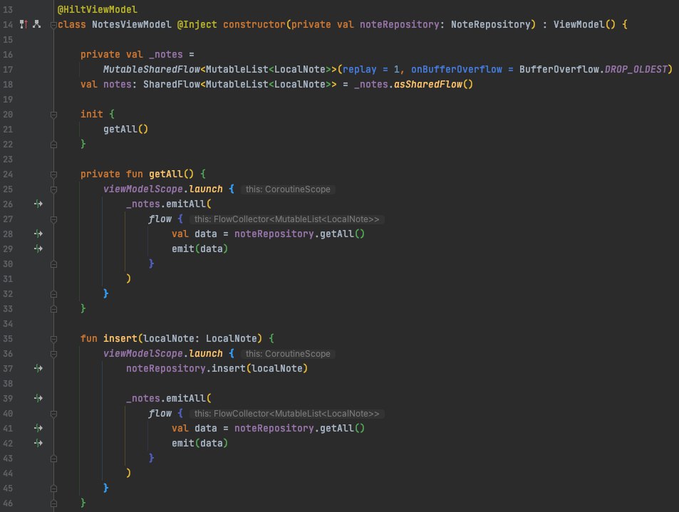This screenshot has height=512, width=679.
Task: Click the suspend call gutter icon on line 29
Action: pos(38,249)
